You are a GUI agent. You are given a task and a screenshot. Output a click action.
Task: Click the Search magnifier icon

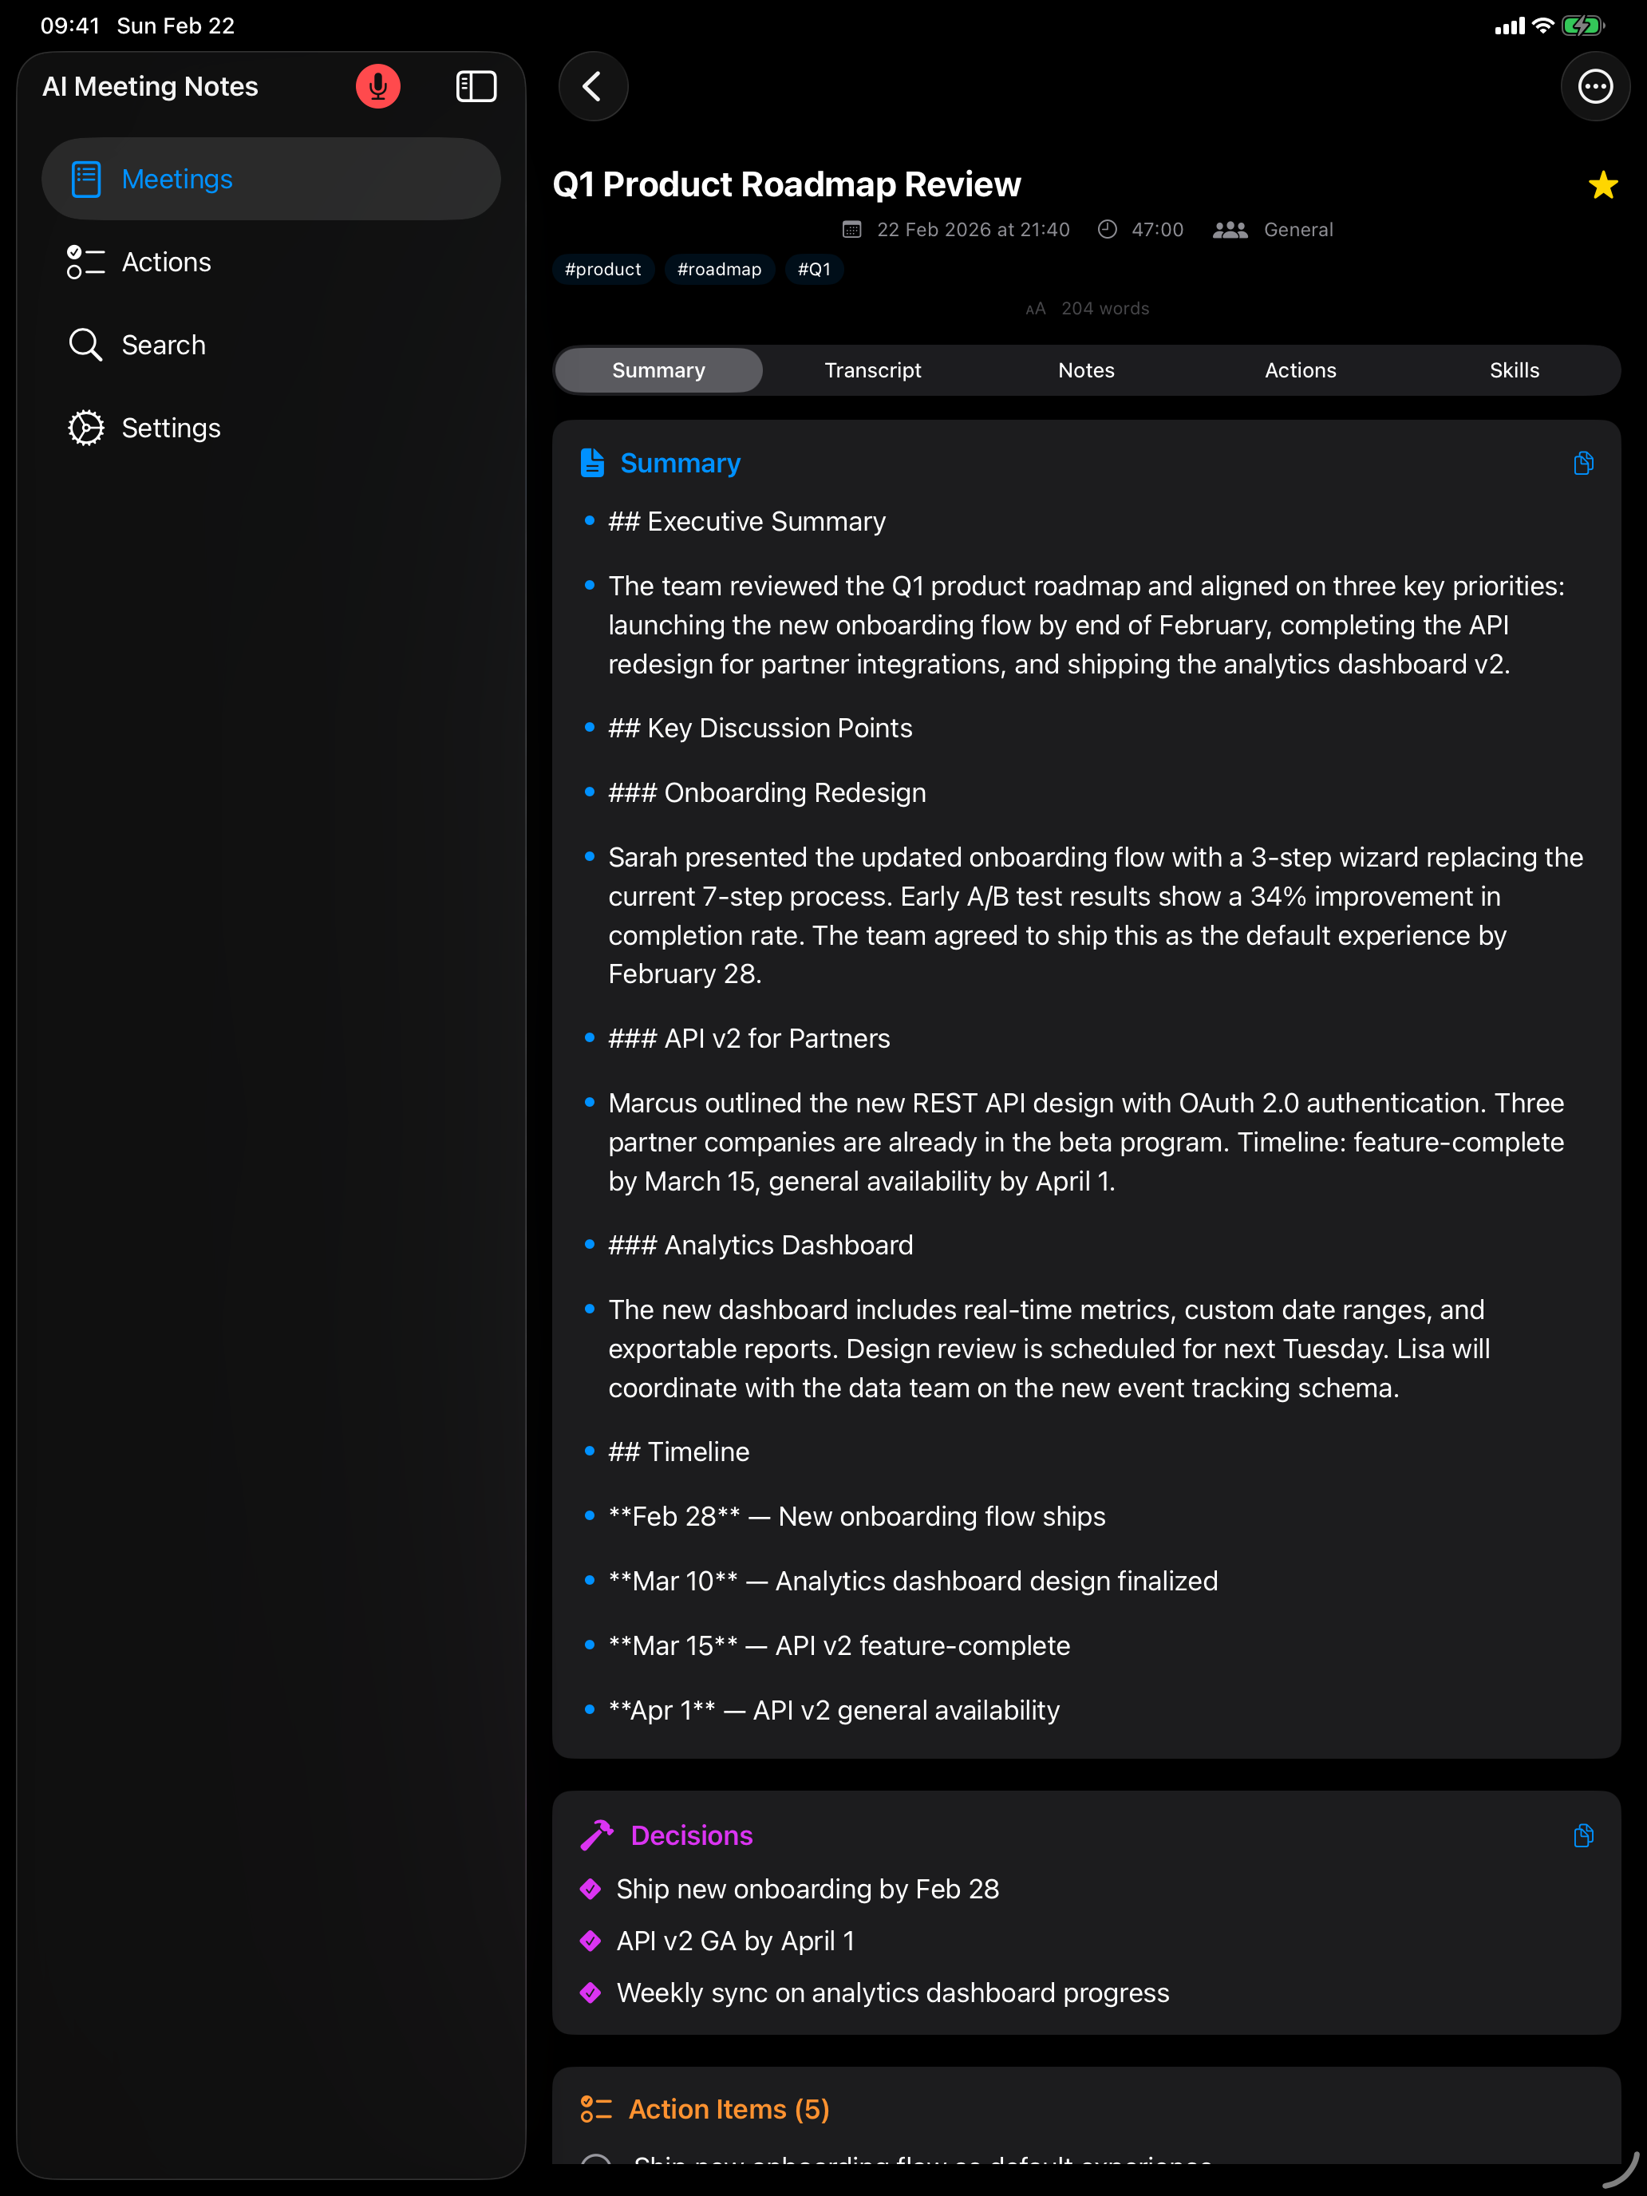pos(85,345)
